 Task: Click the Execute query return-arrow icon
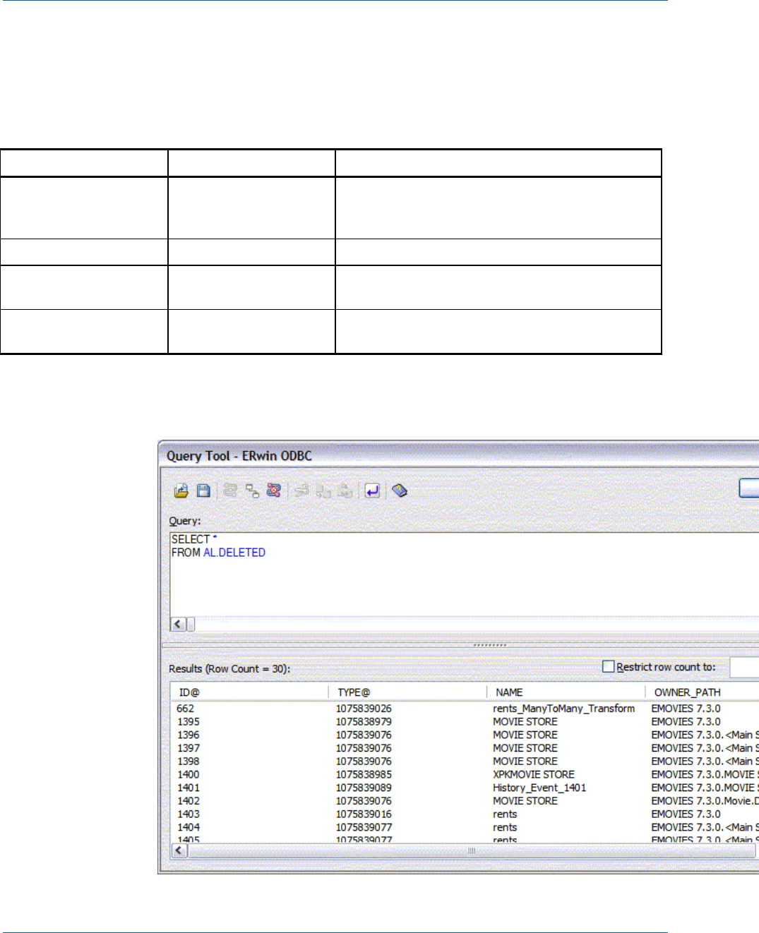coord(372,490)
